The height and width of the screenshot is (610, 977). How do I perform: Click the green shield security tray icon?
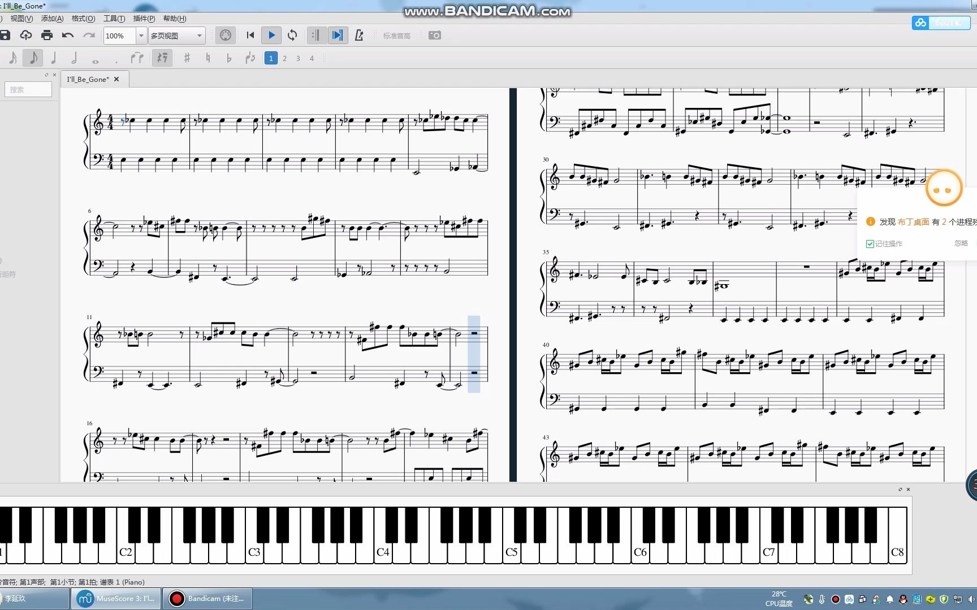(x=944, y=599)
